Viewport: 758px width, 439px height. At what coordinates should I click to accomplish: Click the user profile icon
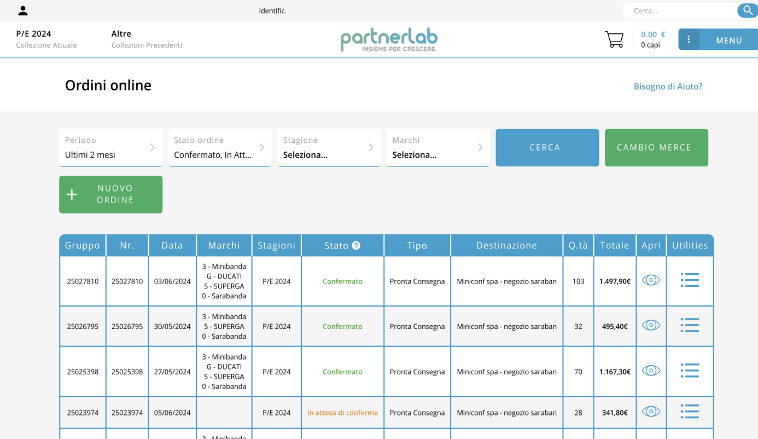click(x=23, y=10)
